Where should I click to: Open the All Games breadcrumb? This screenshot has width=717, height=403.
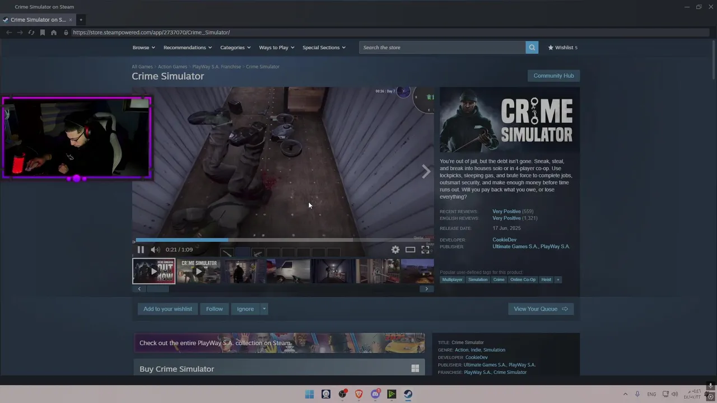(x=142, y=67)
